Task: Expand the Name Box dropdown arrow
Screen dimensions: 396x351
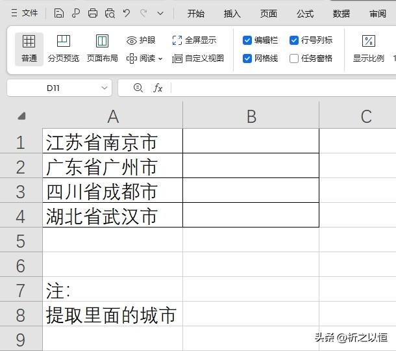Action: click(105, 88)
